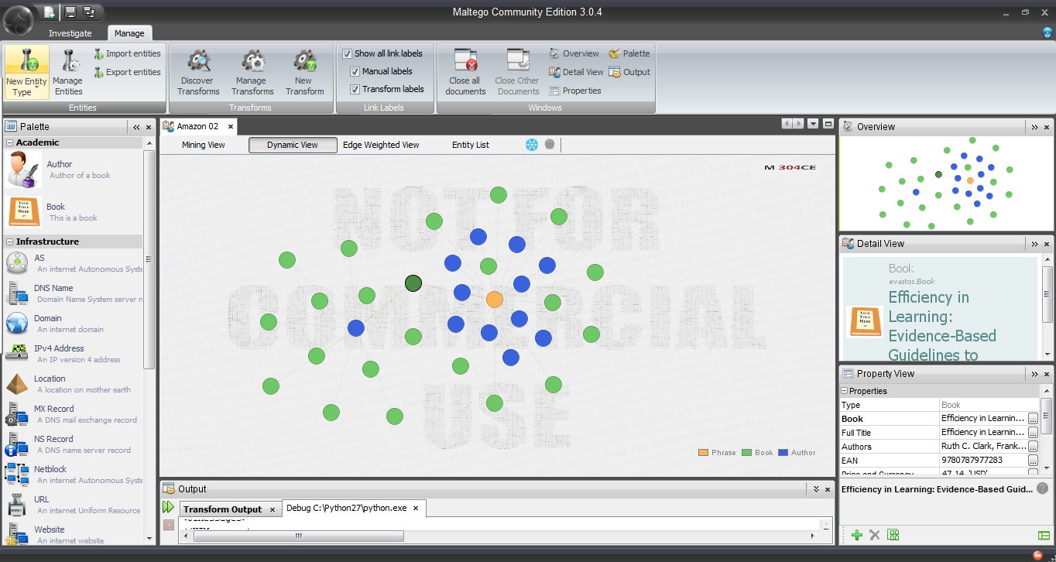Viewport: 1056px width, 562px height.
Task: Open the Entity List view
Action: point(471,145)
